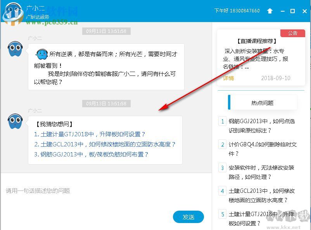This screenshot has width=311, height=230.
Task: Click the number 3 badge beside the install question
Action: (222, 168)
